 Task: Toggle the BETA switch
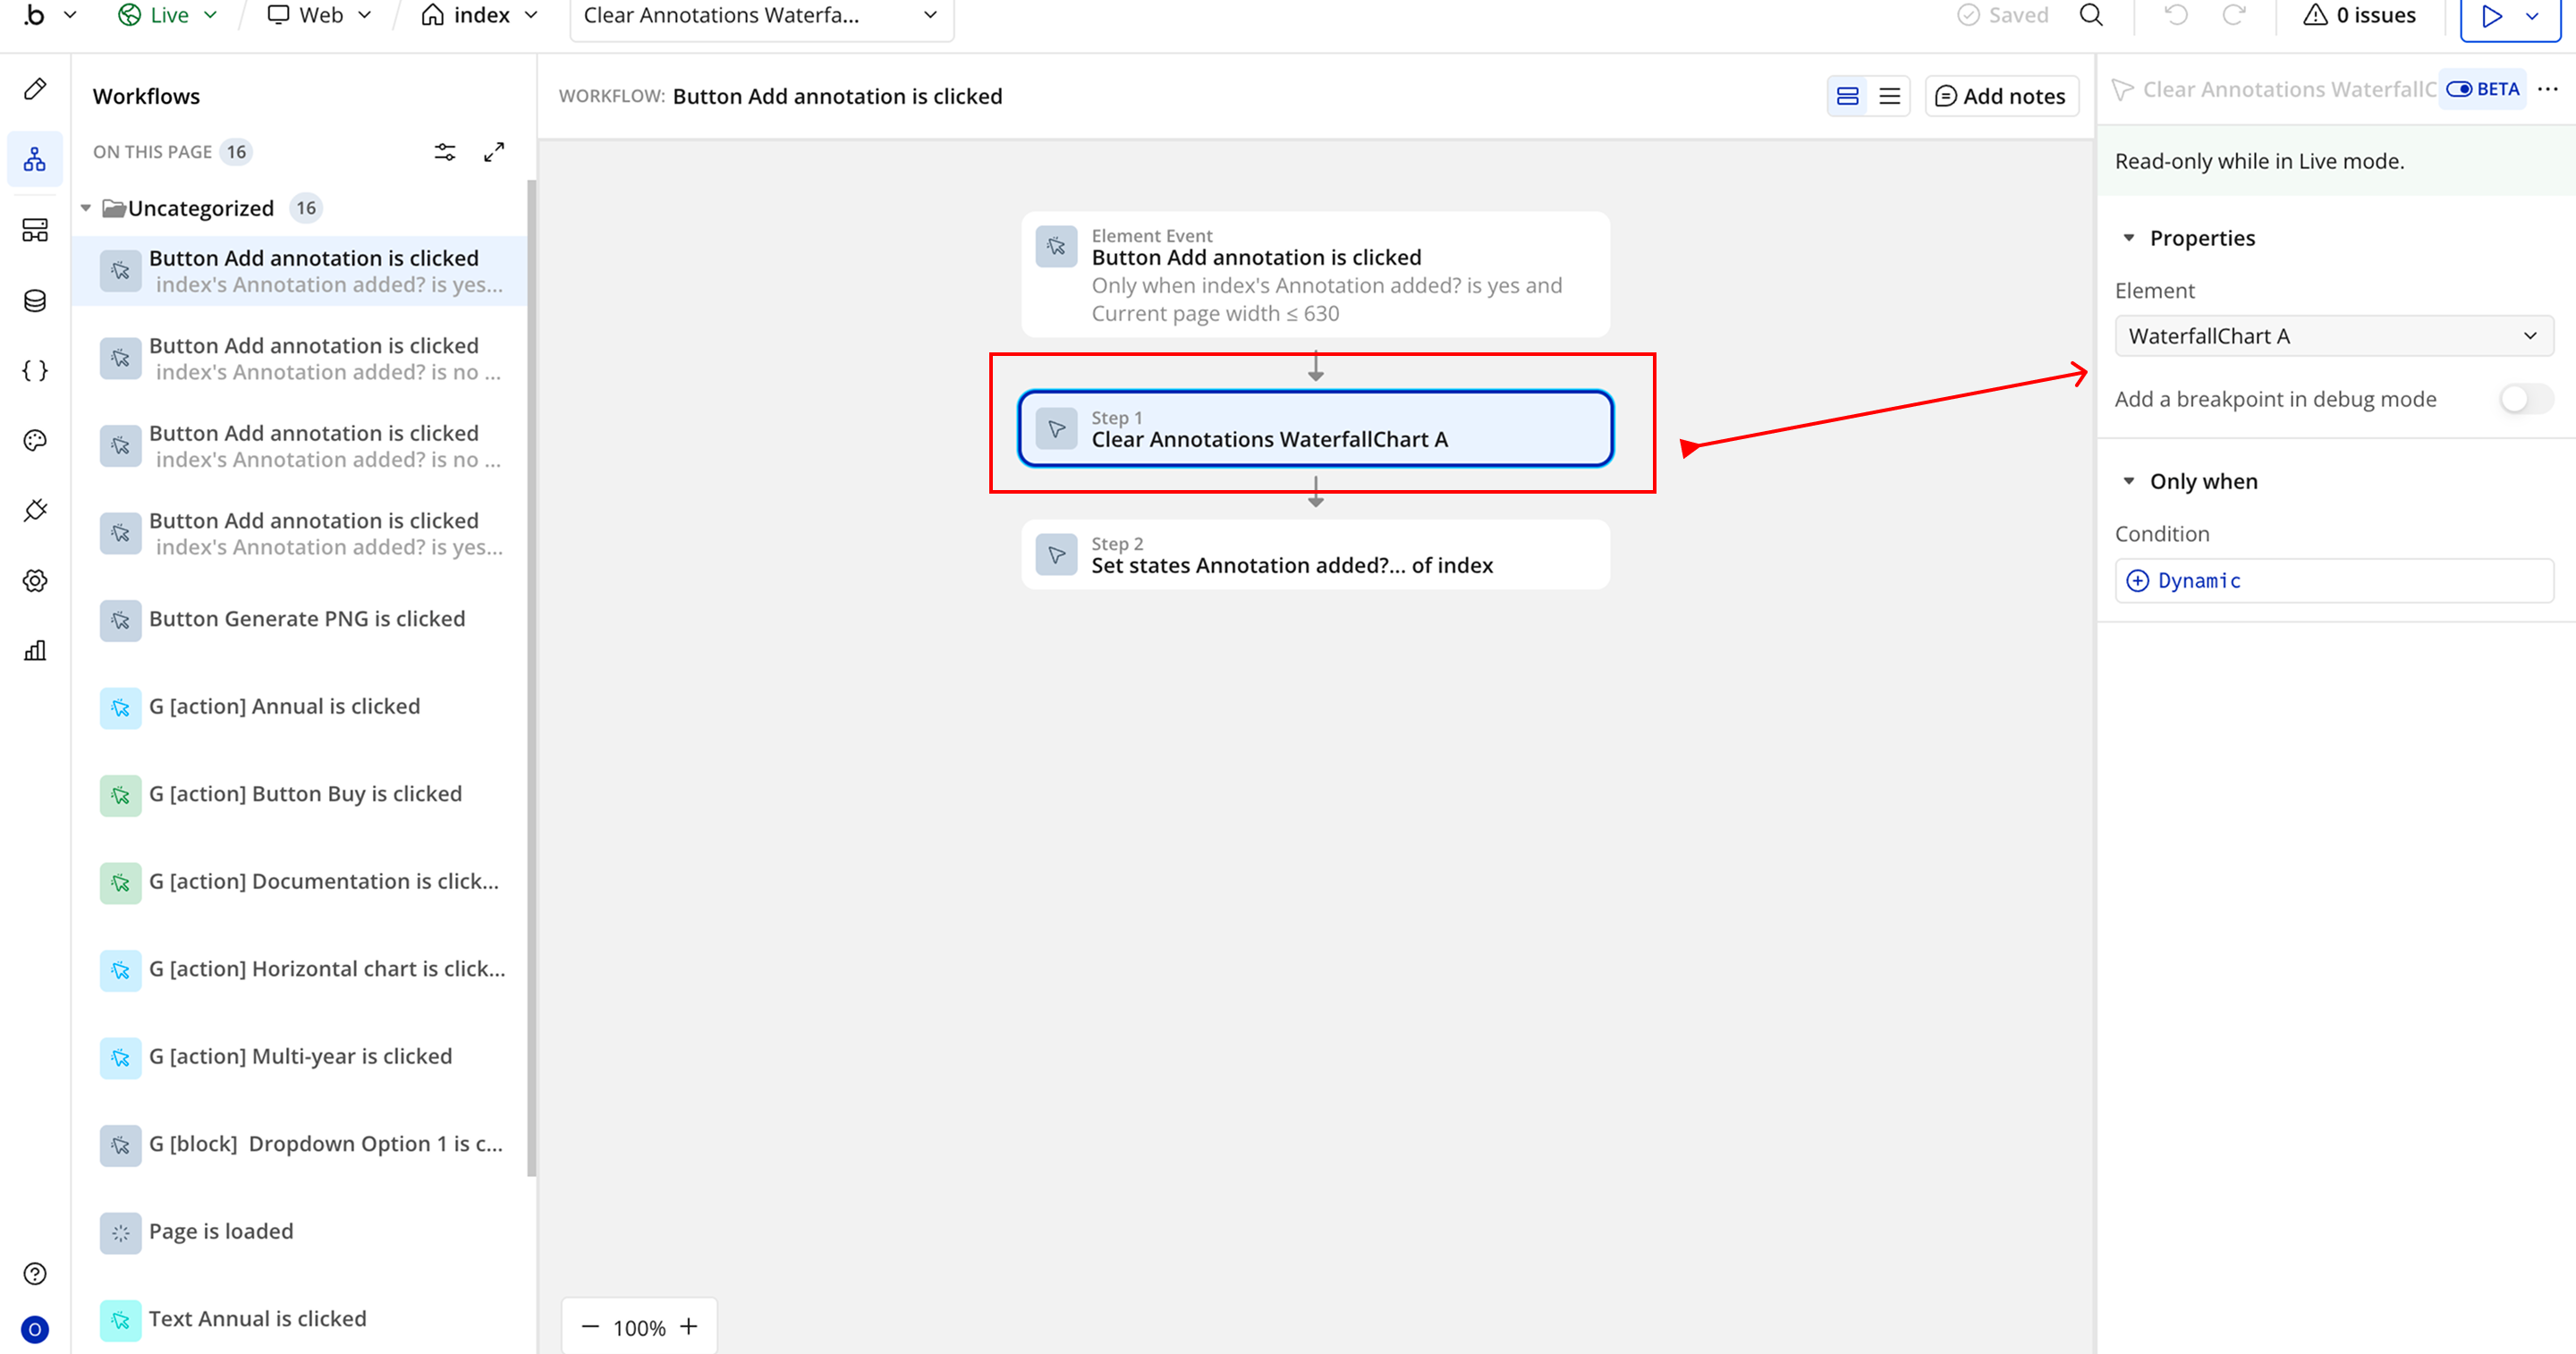click(2459, 89)
